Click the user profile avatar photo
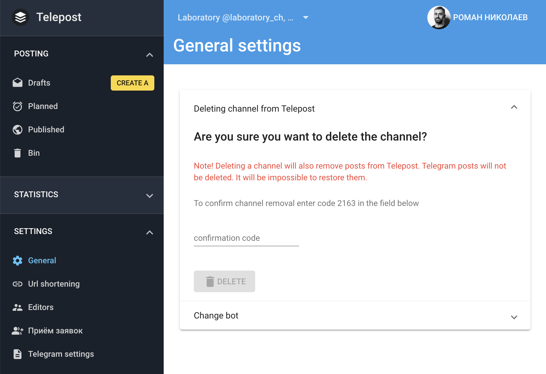The image size is (546, 374). pyautogui.click(x=439, y=18)
